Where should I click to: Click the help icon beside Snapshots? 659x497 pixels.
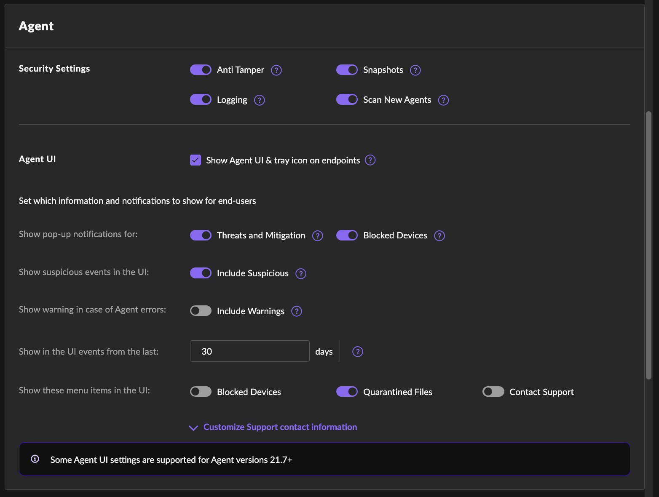(415, 70)
